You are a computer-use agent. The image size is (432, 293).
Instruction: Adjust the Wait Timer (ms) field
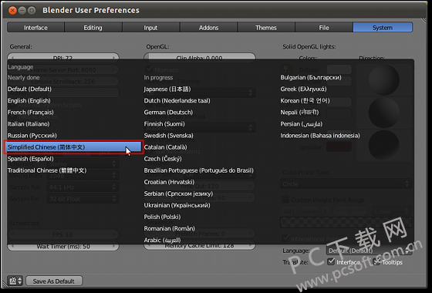tap(63, 247)
